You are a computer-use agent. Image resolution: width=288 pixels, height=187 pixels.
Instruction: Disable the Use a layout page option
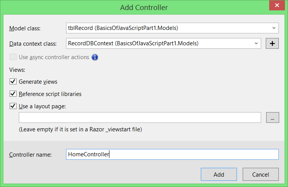point(13,106)
